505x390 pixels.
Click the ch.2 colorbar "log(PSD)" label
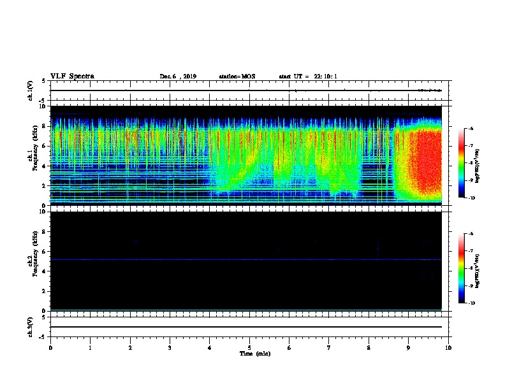[x=477, y=271]
